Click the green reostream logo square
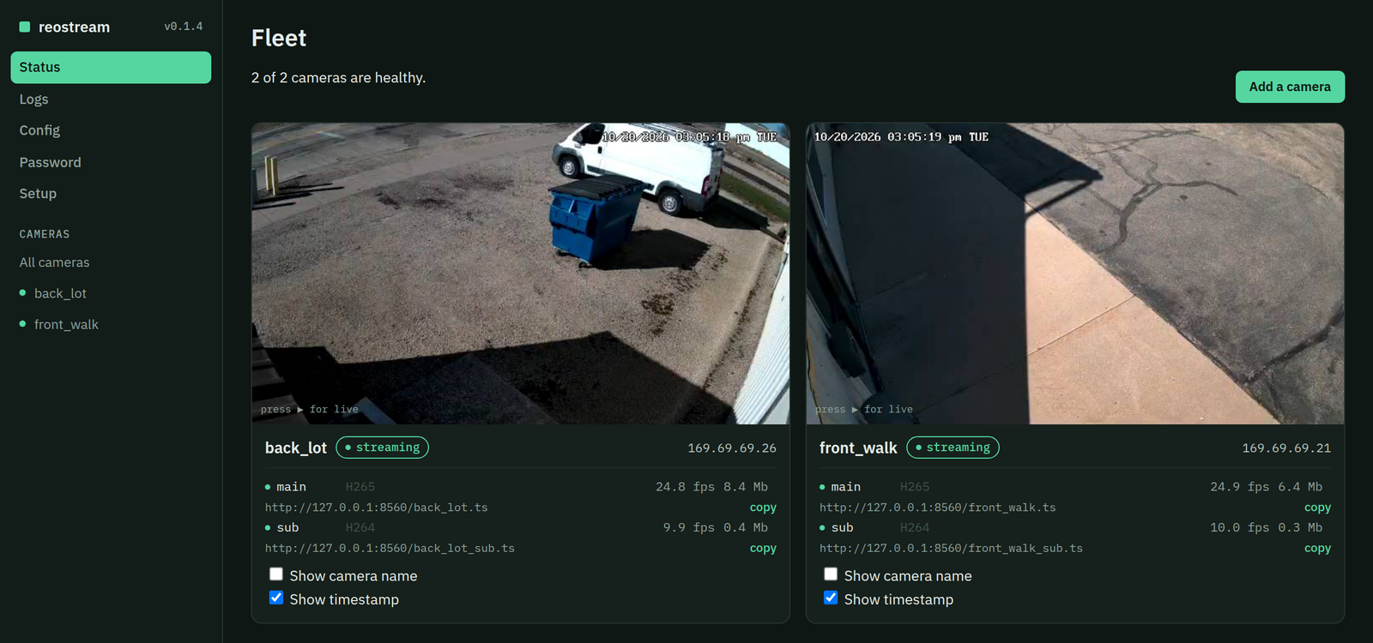This screenshot has width=1373, height=643. click(25, 27)
